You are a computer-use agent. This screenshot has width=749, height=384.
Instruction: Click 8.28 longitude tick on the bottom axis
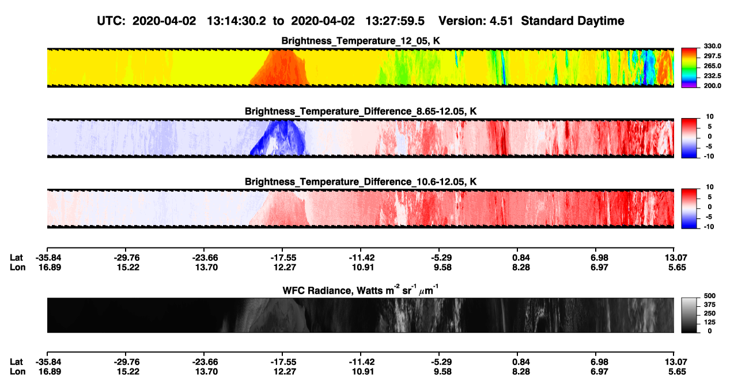pyautogui.click(x=521, y=371)
